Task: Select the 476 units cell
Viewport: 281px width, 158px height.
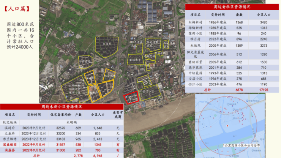Action: tap(239, 84)
